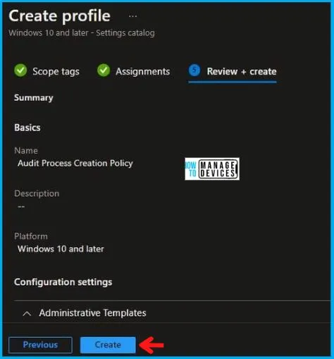334x359 pixels.
Task: Click the Administrative Templates label
Action: click(x=92, y=313)
